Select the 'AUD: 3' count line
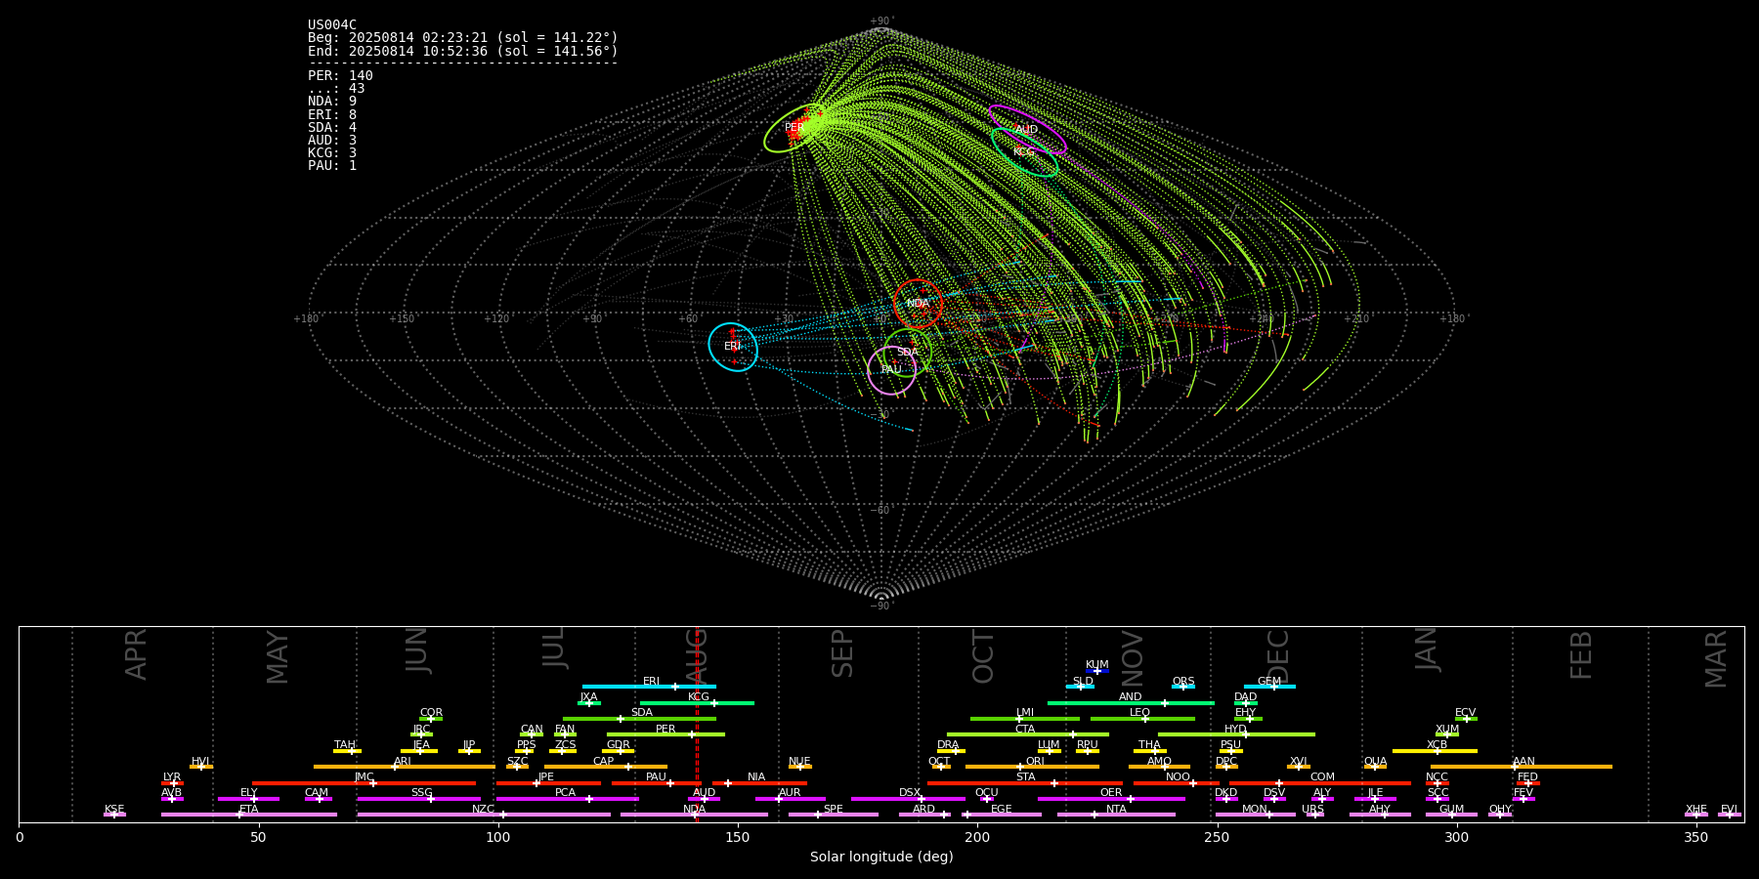1759x879 pixels. pos(332,141)
